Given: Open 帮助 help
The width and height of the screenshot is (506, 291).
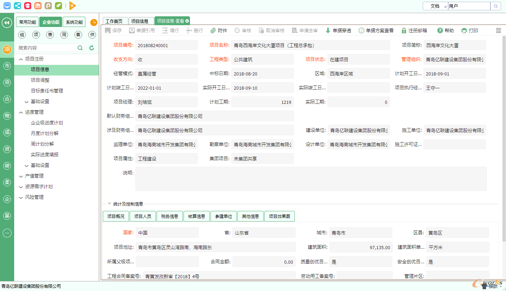Looking at the screenshot, I should click(x=445, y=31).
